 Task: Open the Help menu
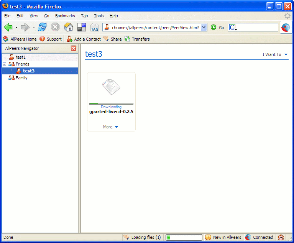[113, 16]
